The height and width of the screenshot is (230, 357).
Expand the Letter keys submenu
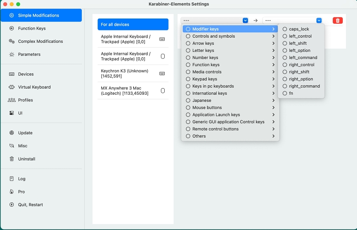point(230,50)
